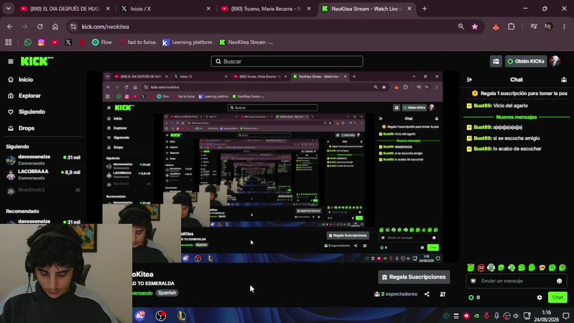
Task: Reload the page
Action: 40,26
